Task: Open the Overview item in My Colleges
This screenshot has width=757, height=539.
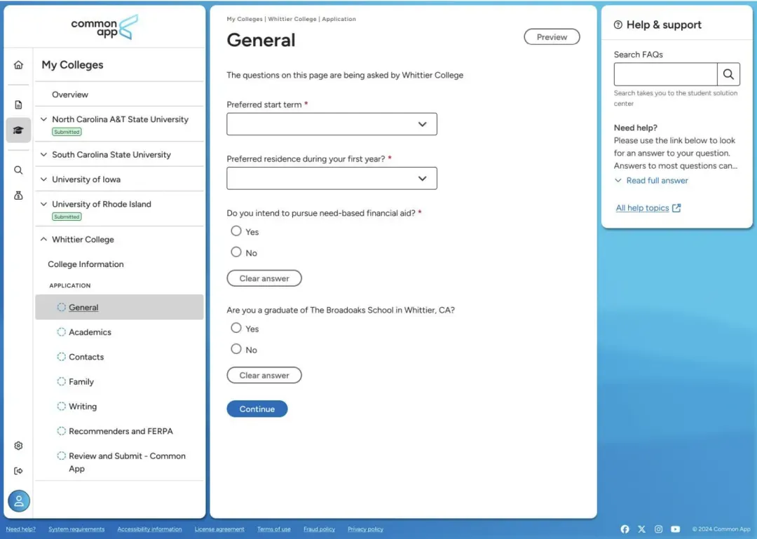Action: pos(70,95)
